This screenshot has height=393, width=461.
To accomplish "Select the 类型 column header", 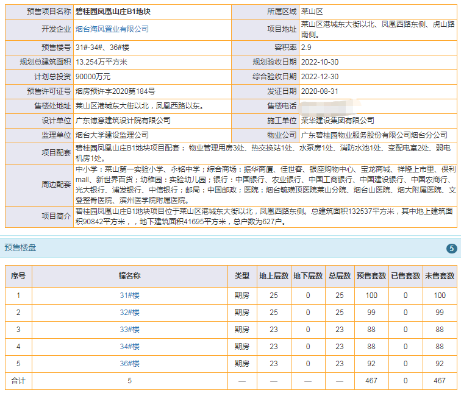I will pyautogui.click(x=242, y=276).
